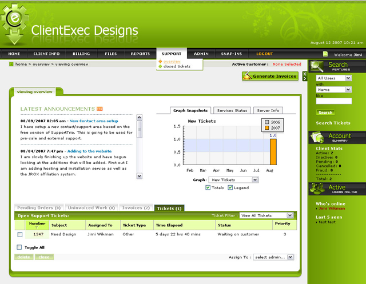Click the orange Aug bar in chart

(273, 152)
